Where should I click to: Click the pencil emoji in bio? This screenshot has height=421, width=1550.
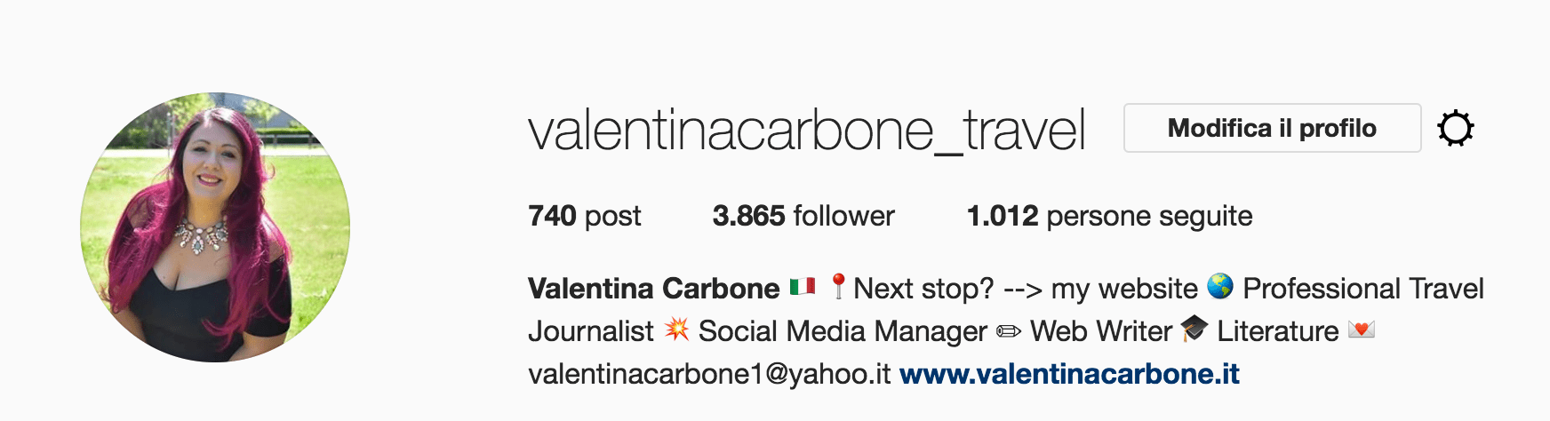point(1009,331)
